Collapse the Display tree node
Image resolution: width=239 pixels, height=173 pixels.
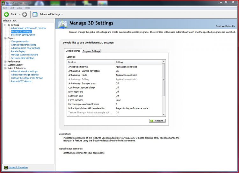point(5,38)
